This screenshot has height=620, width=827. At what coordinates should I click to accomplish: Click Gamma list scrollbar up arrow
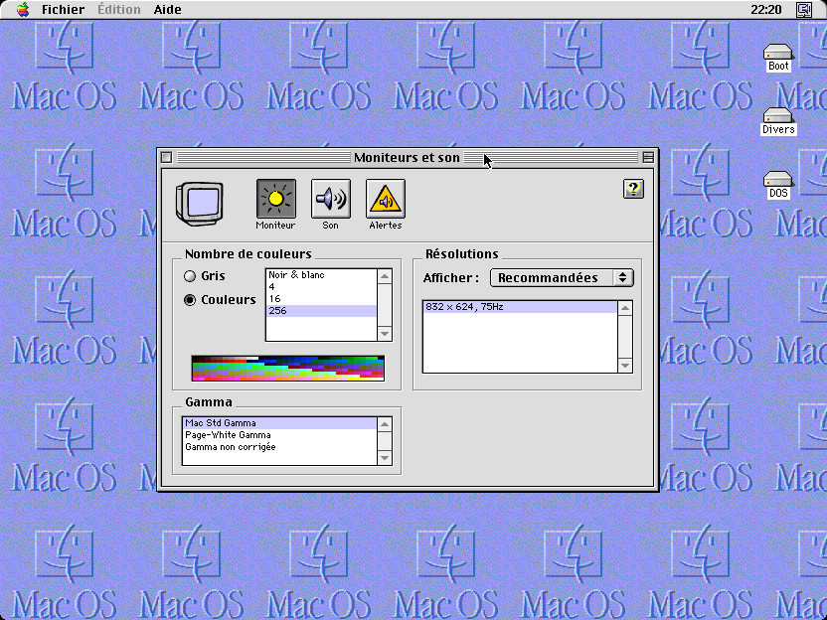385,424
